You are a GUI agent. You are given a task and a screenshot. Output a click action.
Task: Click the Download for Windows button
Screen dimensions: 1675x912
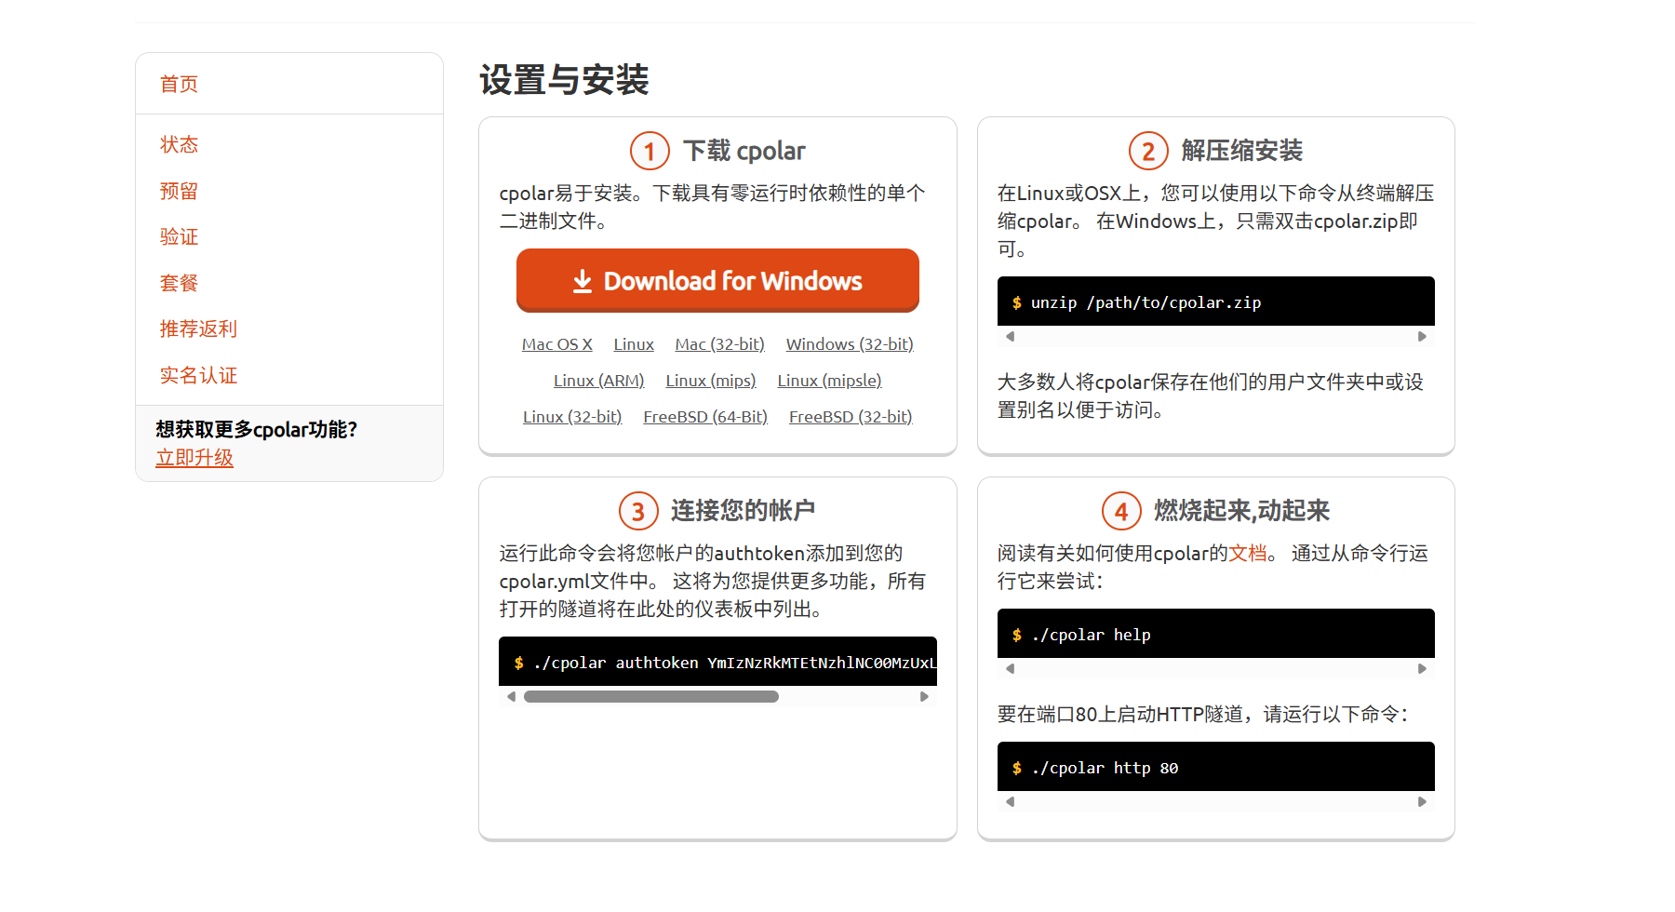pyautogui.click(x=717, y=280)
